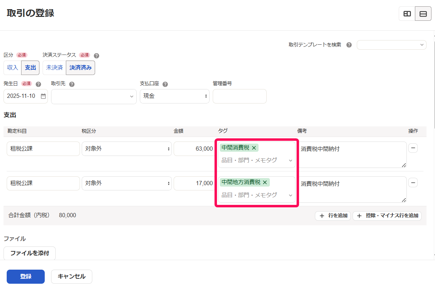The width and height of the screenshot is (435, 289).
Task: Click ファイルを添付 to attach a file
Action: click(30, 253)
